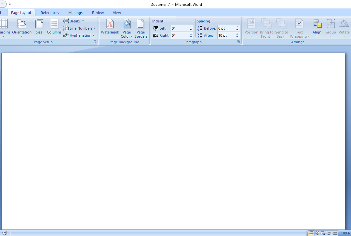Click the Text Wrapping icon
The image size is (351, 236).
click(x=299, y=23)
